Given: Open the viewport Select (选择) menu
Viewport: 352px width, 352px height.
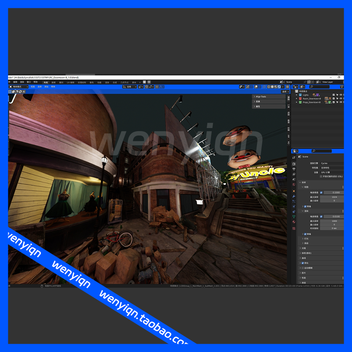Looking at the screenshot, I should point(40,87).
